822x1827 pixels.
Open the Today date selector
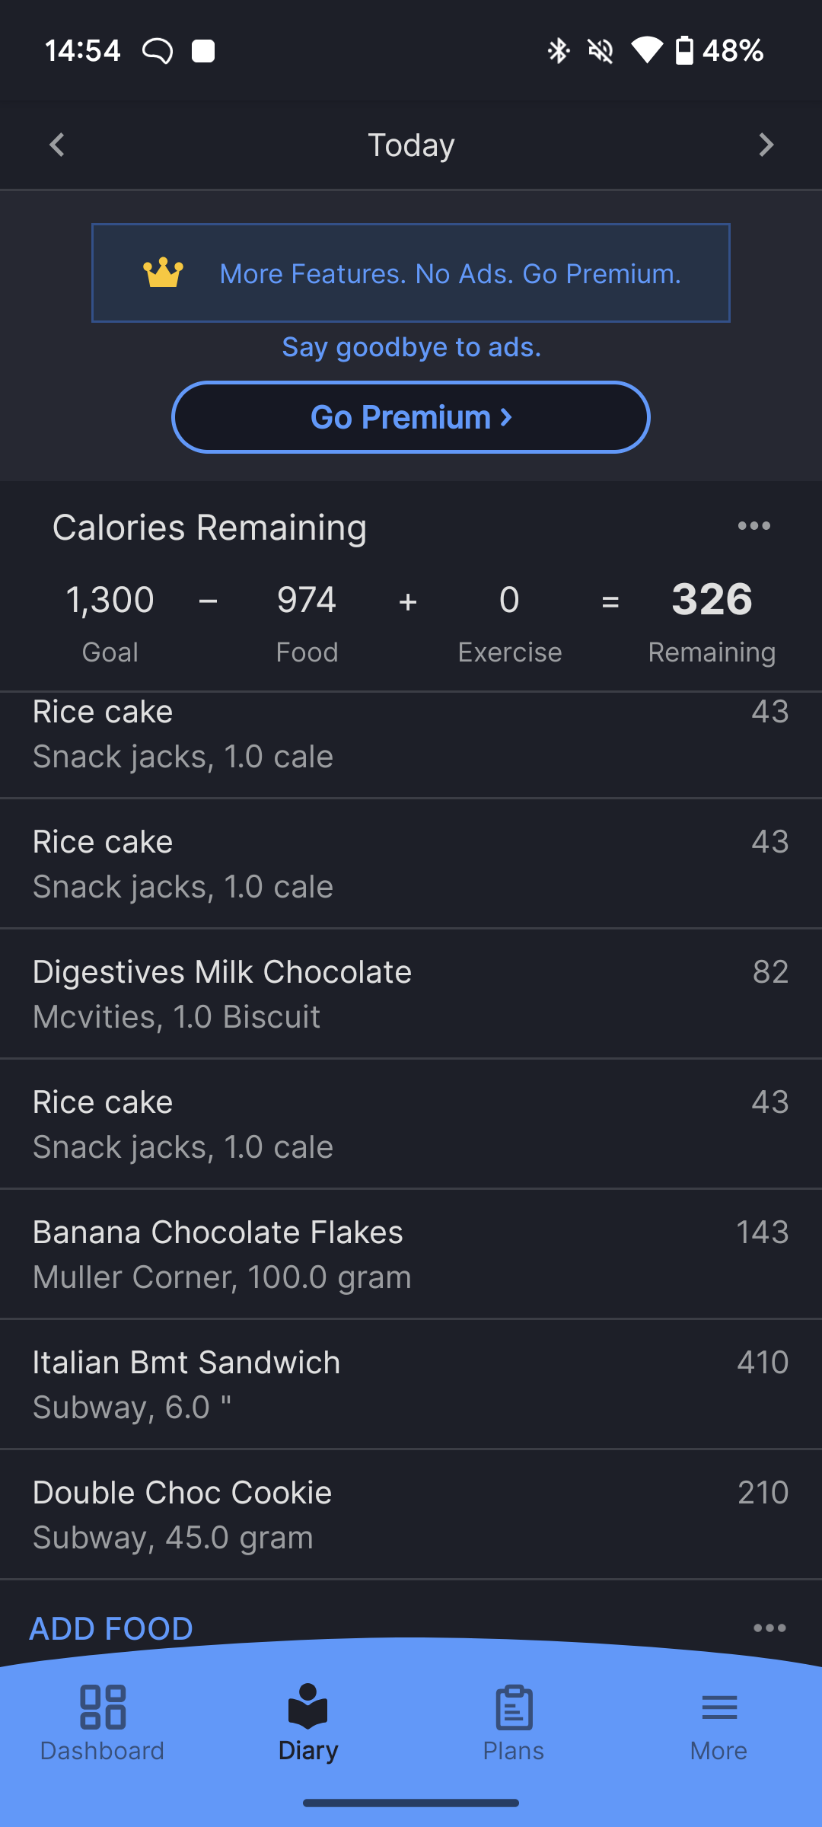tap(411, 145)
